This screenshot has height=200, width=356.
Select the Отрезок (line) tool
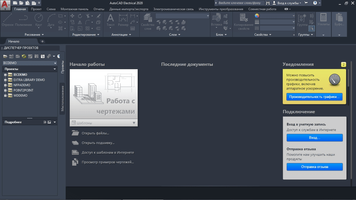[x=8, y=20]
